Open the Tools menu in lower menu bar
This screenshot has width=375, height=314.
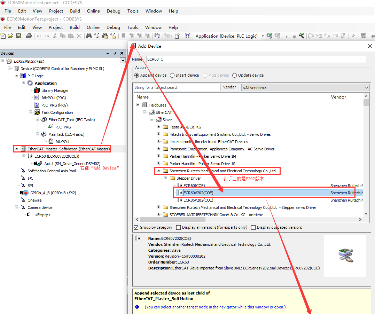(133, 27)
